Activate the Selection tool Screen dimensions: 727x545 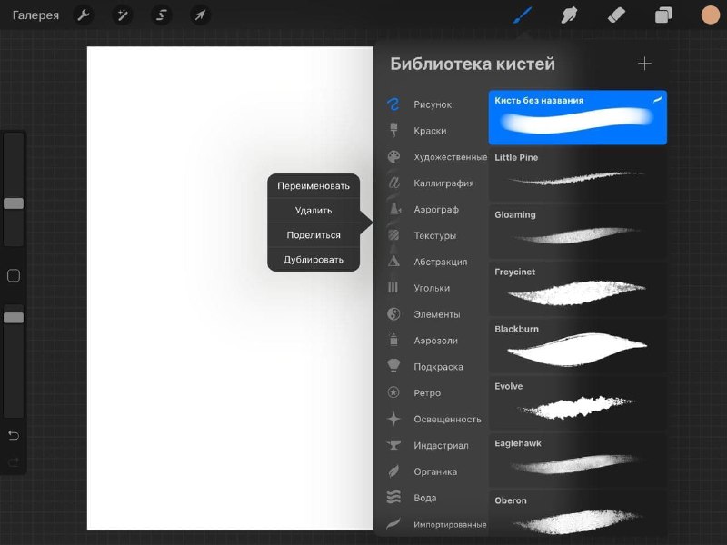click(x=161, y=15)
